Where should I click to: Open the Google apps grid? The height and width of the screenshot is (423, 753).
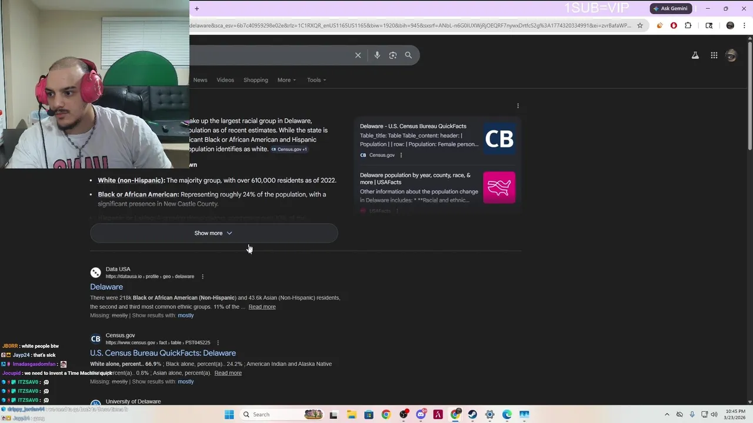tap(714, 55)
